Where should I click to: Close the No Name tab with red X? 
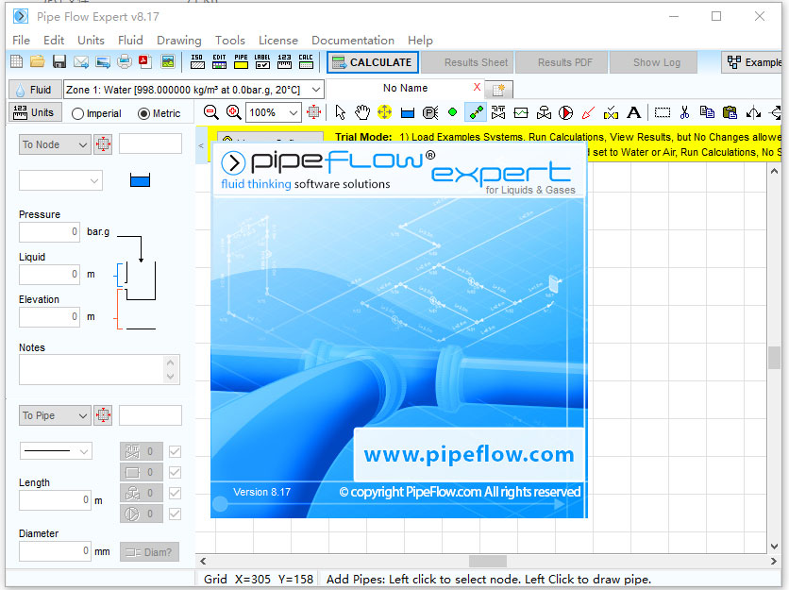(x=477, y=87)
